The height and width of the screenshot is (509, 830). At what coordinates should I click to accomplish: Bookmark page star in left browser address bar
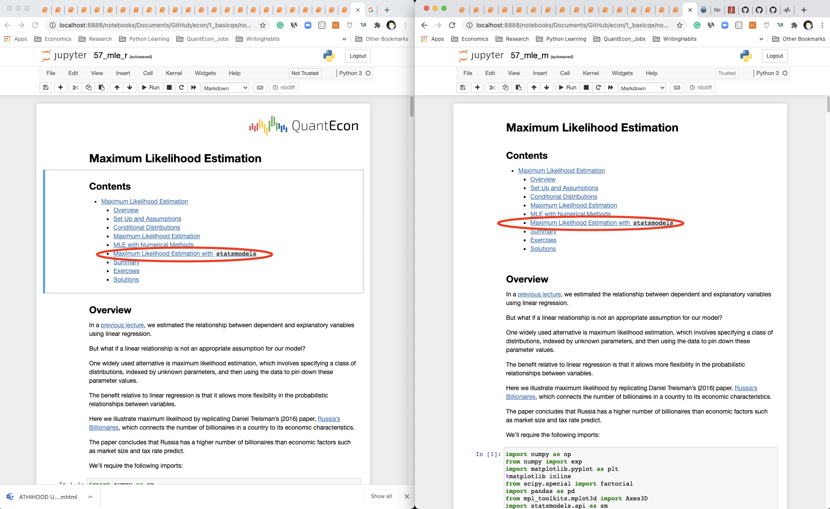(263, 25)
